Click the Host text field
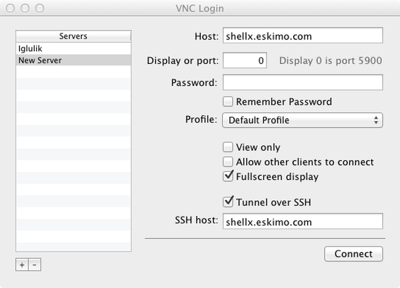This screenshot has width=400, height=288. point(302,35)
